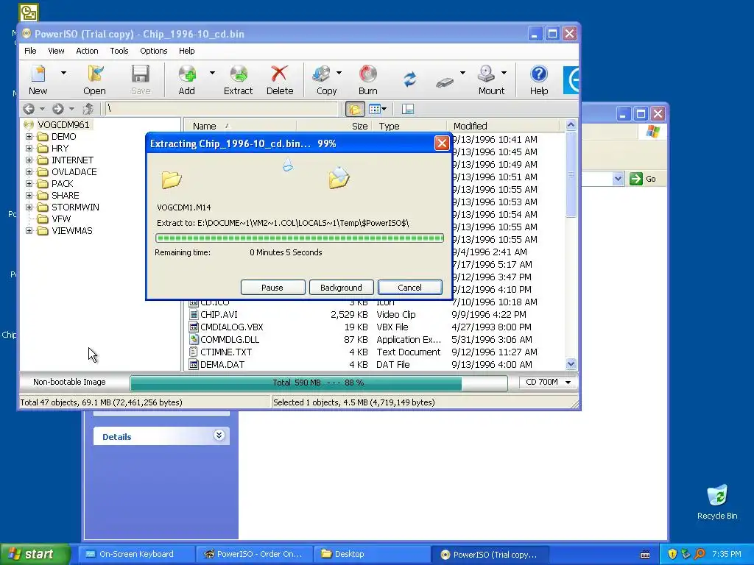Viewport: 754px width, 565px height.
Task: Expand the DEMO folder in tree
Action: click(x=29, y=136)
